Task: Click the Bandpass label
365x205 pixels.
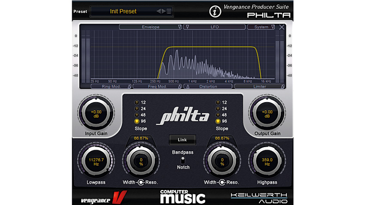Action: pyautogui.click(x=183, y=153)
